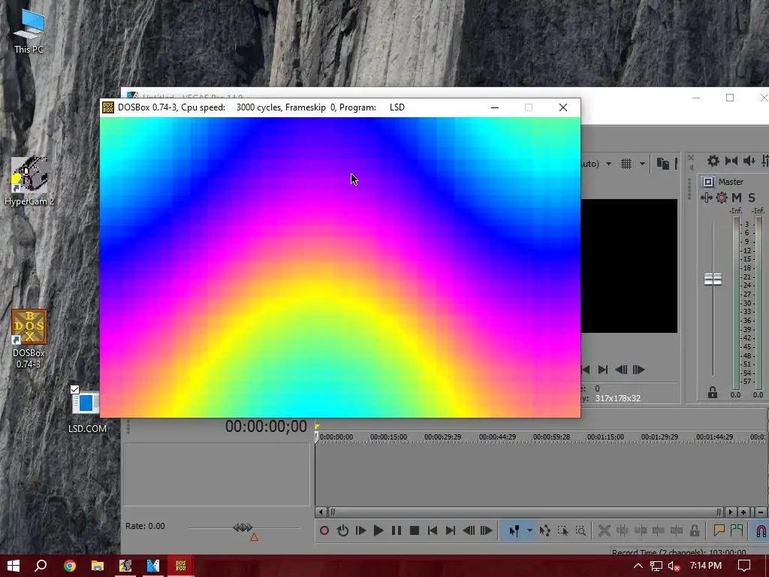Select the Selection Edit tool
Screen dimensions: 769x577
[562, 530]
